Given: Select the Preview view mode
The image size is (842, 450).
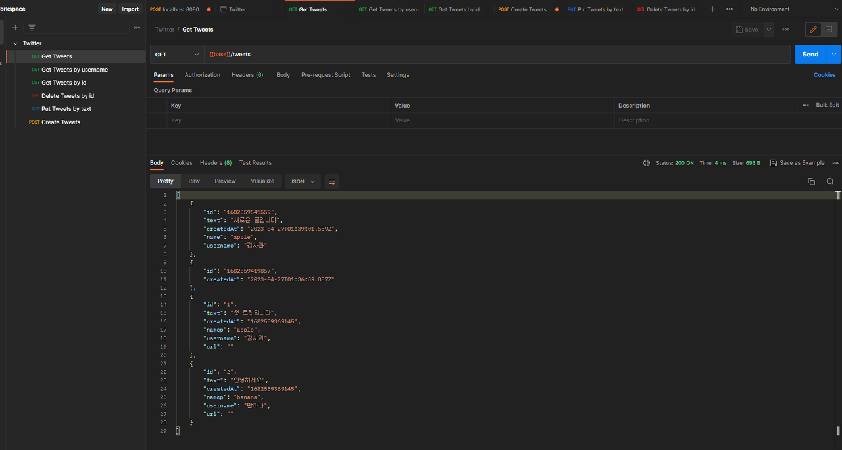Looking at the screenshot, I should pos(225,181).
